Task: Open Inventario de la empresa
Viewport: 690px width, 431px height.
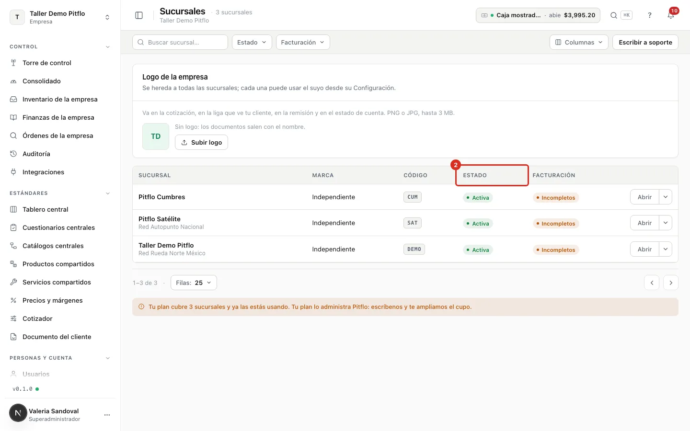Action: pyautogui.click(x=60, y=99)
